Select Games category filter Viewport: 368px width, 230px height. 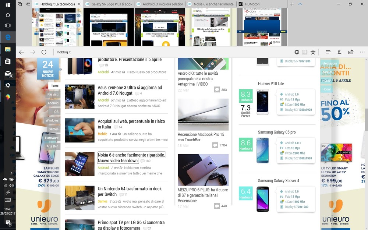(x=53, y=129)
